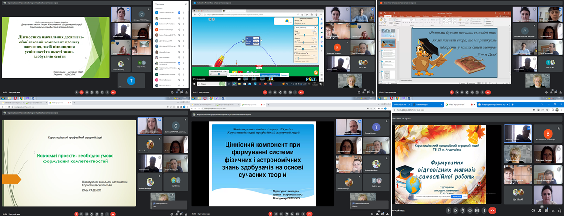Toggle the microphone under the PhET shared screen
Viewport: 564px width, 216px height.
(265, 93)
